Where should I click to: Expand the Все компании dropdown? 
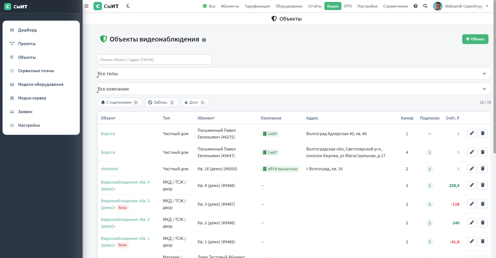click(294, 89)
